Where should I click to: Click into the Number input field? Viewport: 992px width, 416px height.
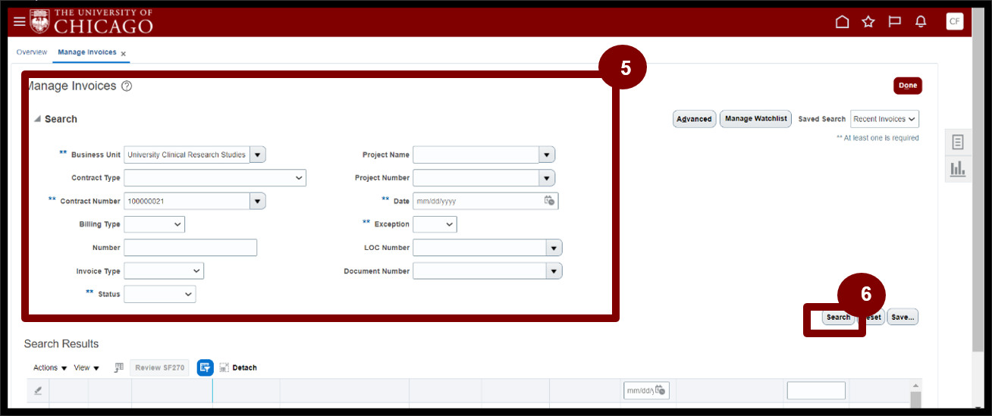point(190,248)
